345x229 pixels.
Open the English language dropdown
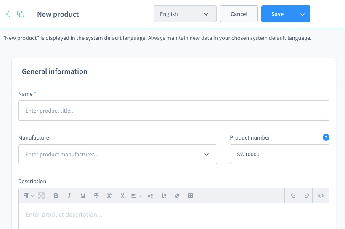point(185,14)
